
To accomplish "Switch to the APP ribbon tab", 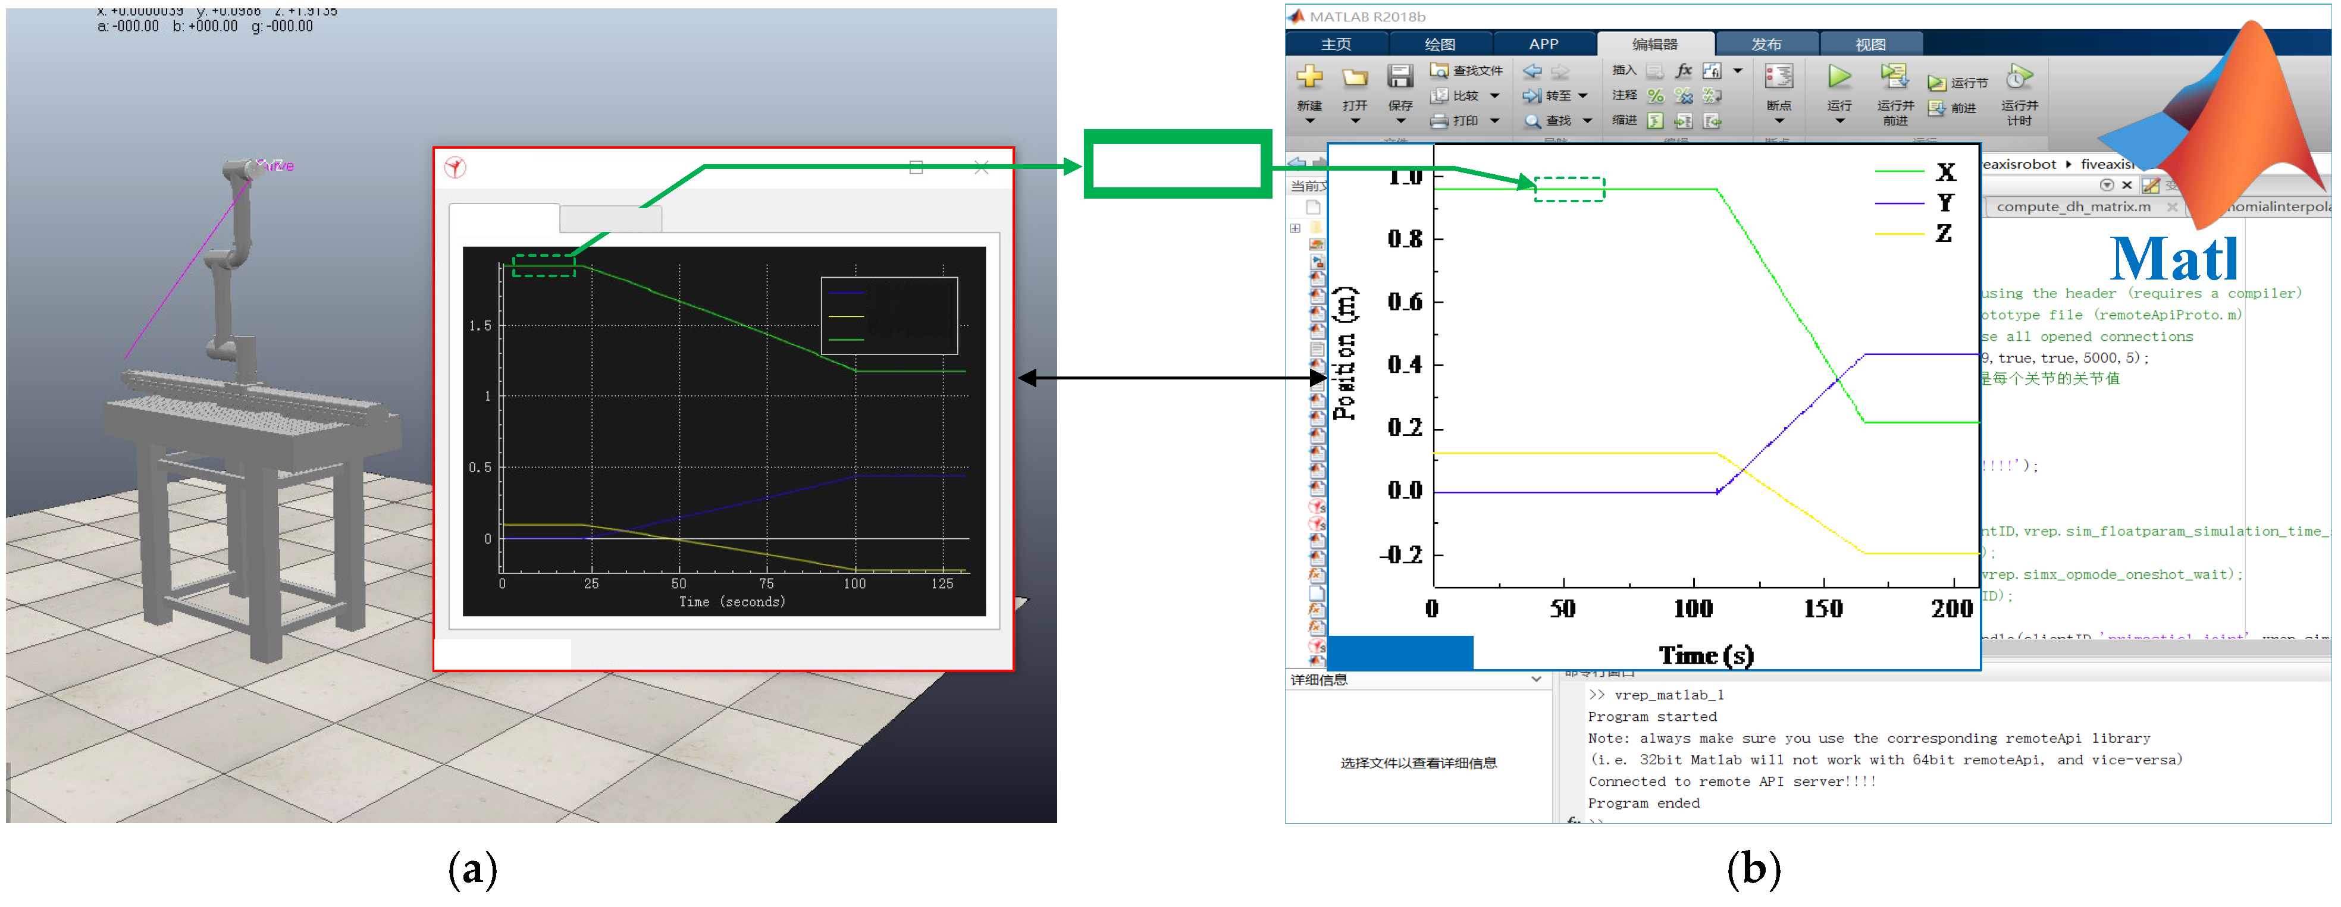I will [x=1543, y=43].
